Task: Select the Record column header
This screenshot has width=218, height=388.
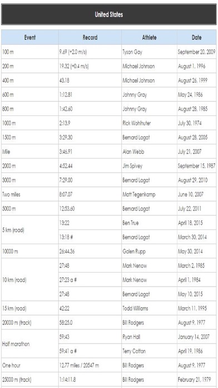Action: pos(90,37)
